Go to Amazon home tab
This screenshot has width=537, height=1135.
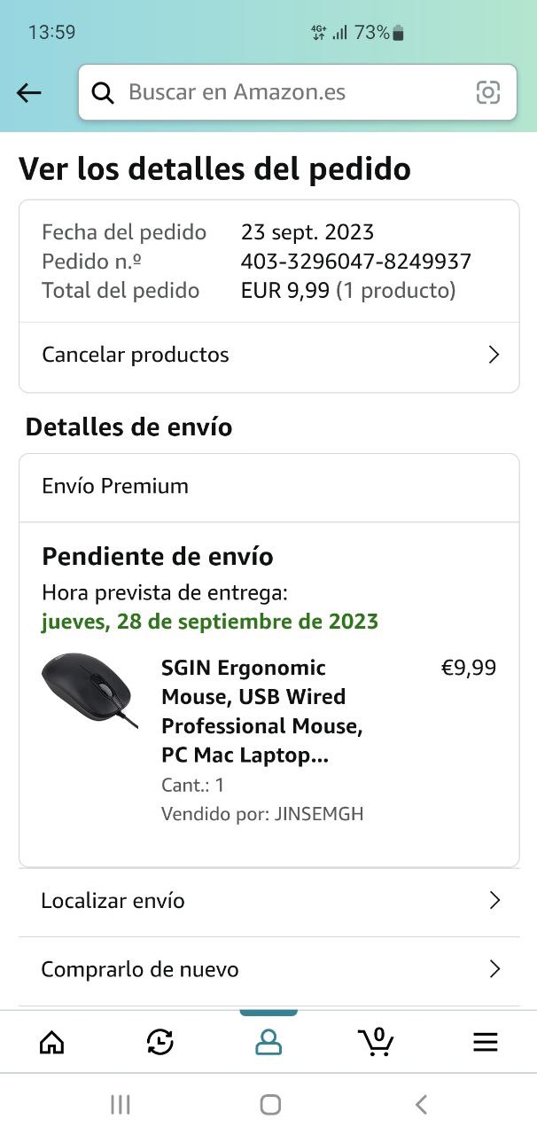tap(52, 1042)
